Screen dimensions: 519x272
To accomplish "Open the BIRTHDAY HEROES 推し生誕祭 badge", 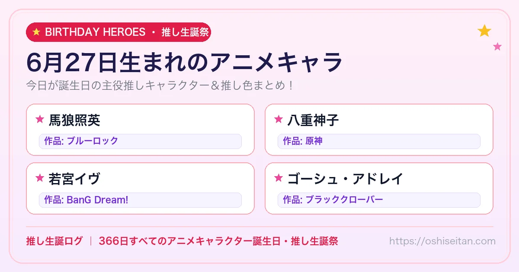I will click(x=119, y=32).
